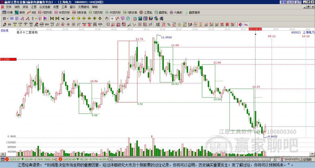The height and width of the screenshot is (168, 315).
Task: Click the 09-11 forecast date label
Action: point(272,36)
